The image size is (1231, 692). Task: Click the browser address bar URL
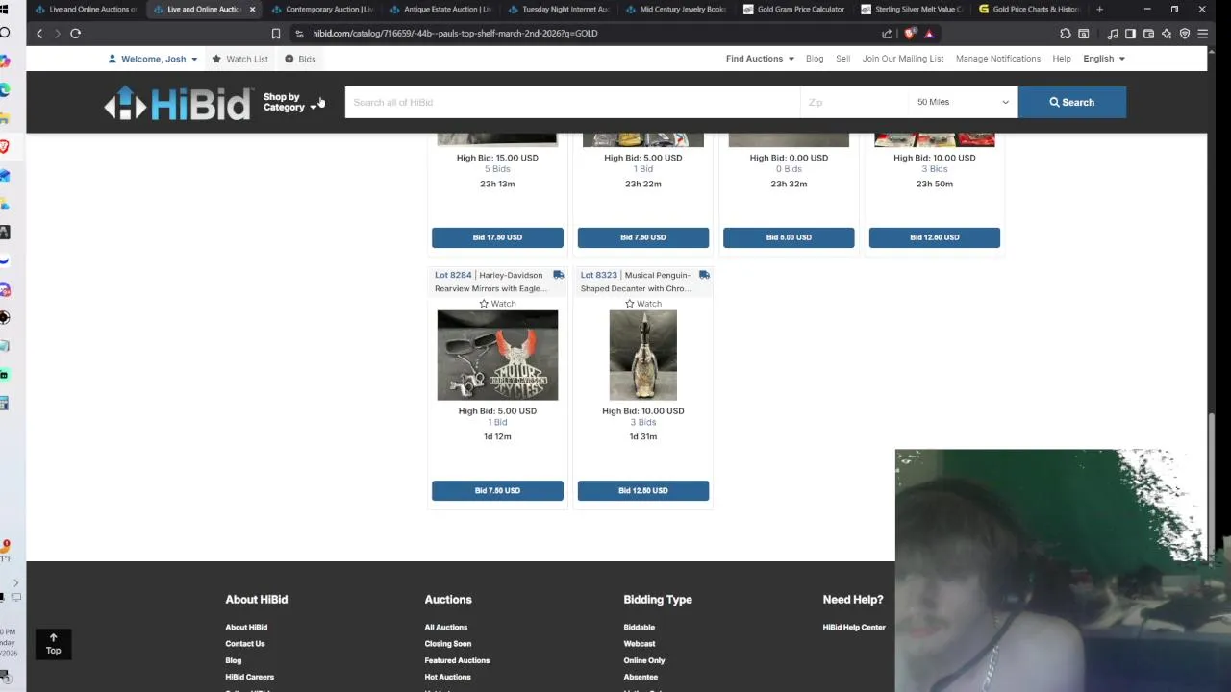coord(455,33)
